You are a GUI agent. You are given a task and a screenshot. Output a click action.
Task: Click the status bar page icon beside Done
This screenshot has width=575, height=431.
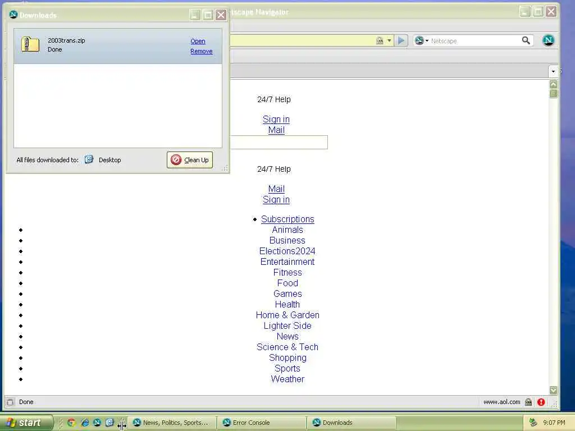[x=10, y=402]
